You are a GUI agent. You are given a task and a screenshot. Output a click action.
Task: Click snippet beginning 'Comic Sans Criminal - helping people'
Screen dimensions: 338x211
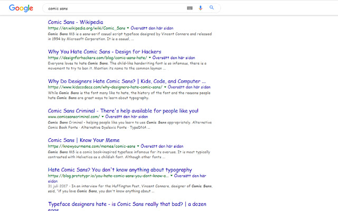pos(130,125)
